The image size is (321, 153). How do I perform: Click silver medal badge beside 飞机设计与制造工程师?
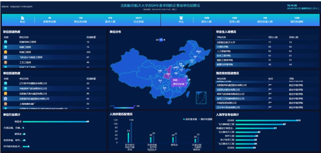[6, 57]
